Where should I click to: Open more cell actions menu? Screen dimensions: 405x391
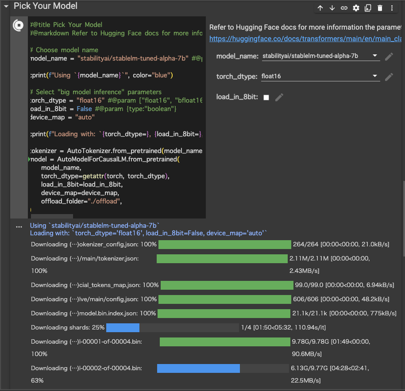(x=392, y=8)
